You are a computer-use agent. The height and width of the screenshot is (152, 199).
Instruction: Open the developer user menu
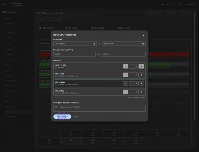(190, 5)
